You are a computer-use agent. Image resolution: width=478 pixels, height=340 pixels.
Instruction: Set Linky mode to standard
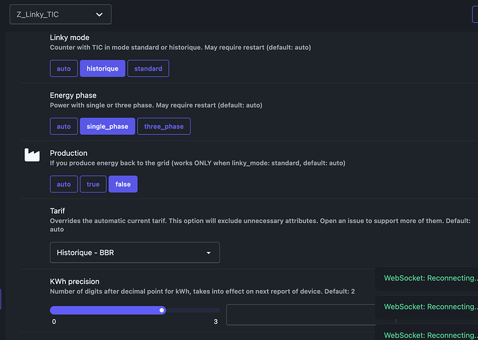[148, 69]
